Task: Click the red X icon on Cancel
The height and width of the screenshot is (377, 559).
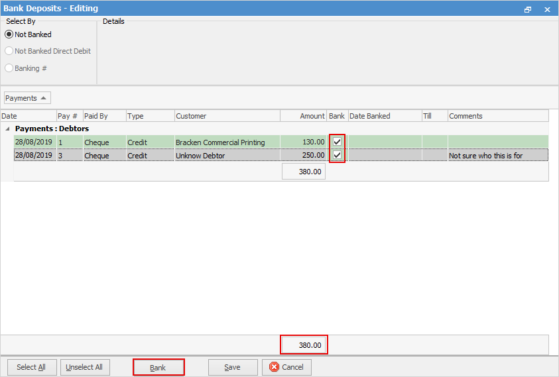Action: click(274, 367)
